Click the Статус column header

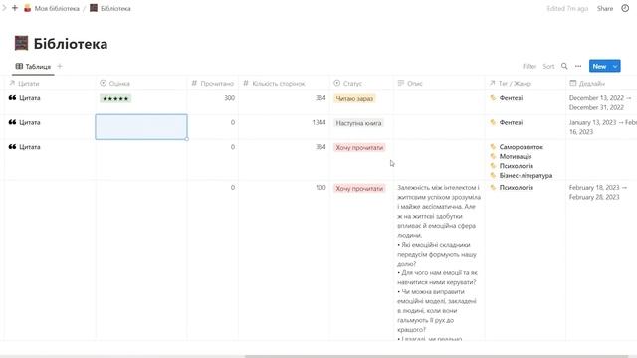(x=347, y=83)
